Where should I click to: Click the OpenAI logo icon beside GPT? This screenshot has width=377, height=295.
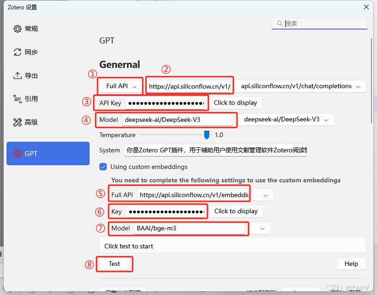point(17,154)
